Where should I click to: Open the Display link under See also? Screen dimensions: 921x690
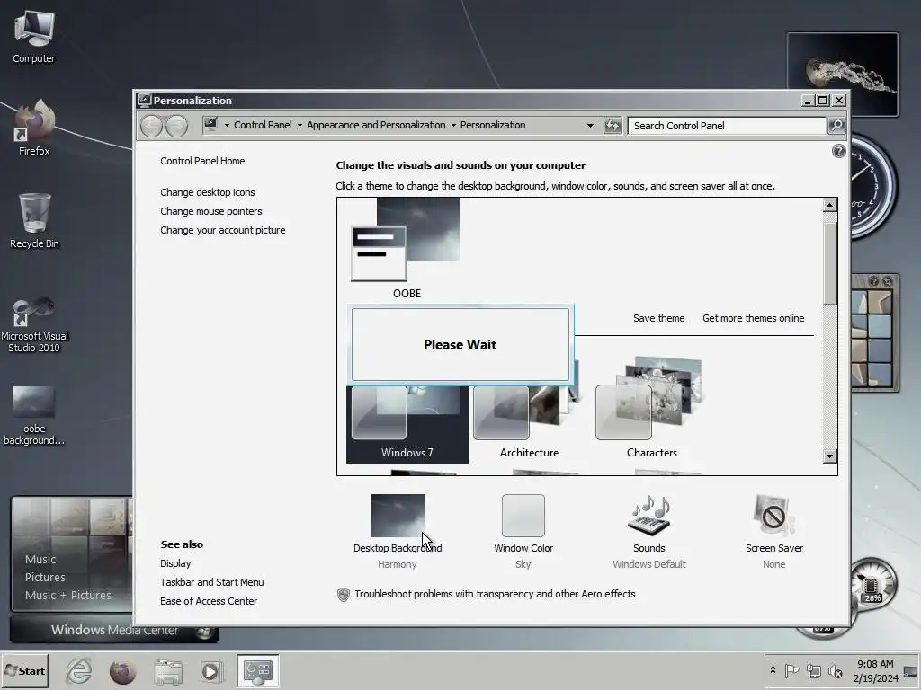(x=175, y=563)
